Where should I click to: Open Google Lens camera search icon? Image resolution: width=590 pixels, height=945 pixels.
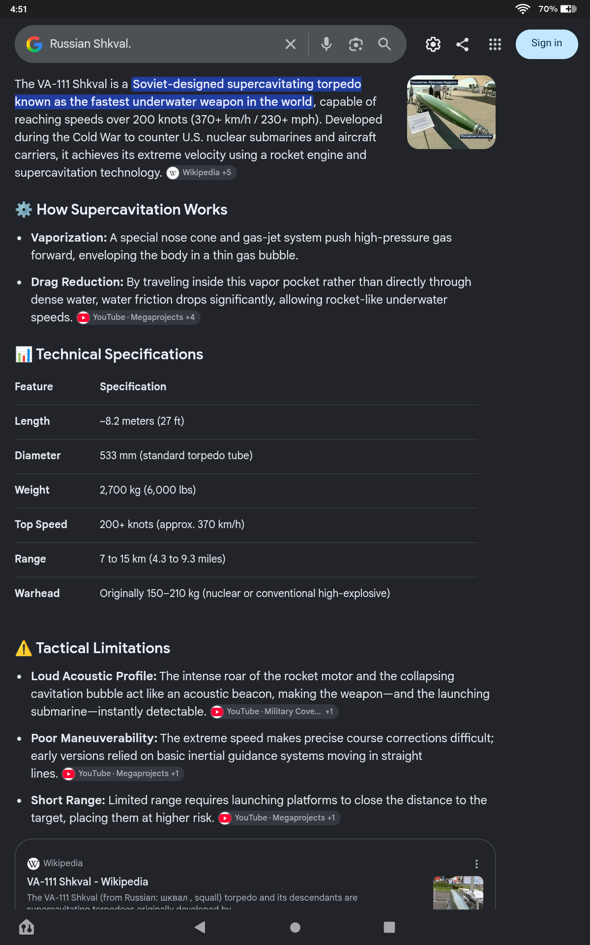pyautogui.click(x=355, y=44)
